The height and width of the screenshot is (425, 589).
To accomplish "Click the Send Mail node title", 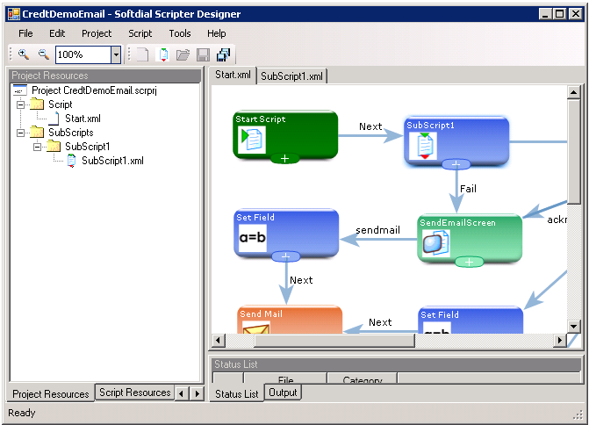I will [x=261, y=314].
